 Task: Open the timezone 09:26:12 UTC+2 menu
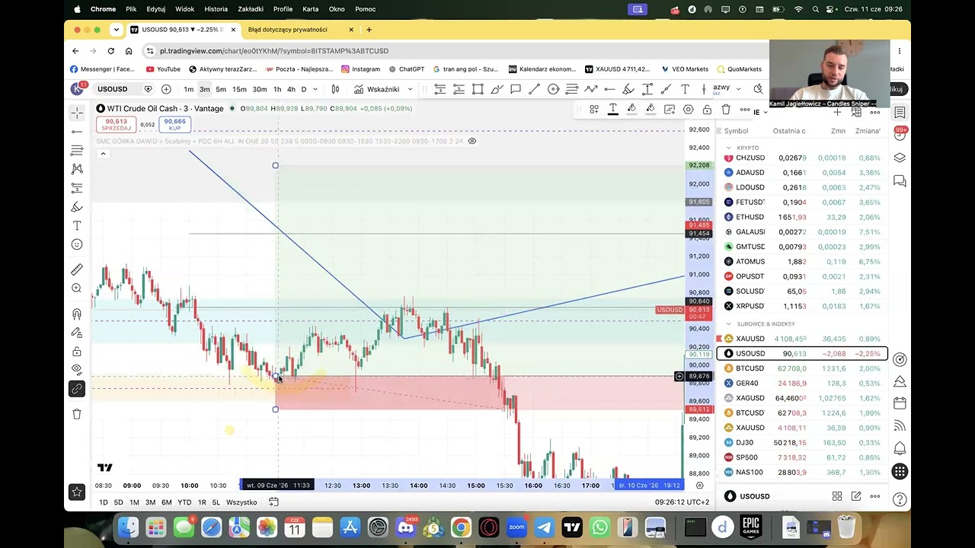pos(682,502)
